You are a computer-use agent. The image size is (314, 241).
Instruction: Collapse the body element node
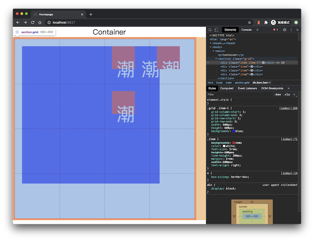(x=211, y=47)
